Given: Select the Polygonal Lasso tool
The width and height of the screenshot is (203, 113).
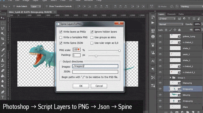Looking at the screenshot, I should click(3, 28).
